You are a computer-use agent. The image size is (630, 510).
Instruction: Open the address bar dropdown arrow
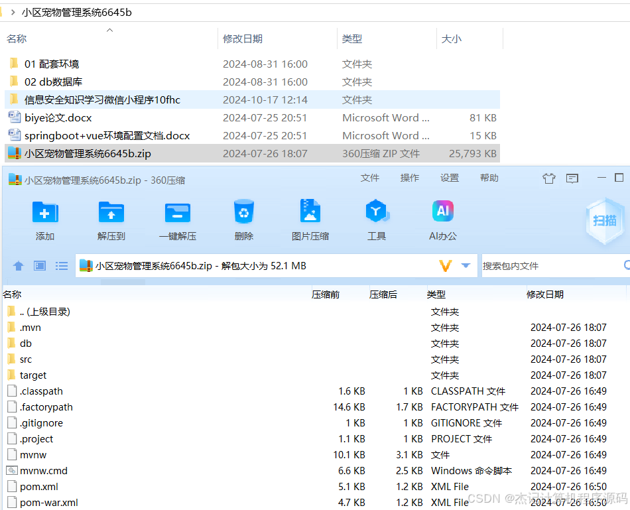tap(464, 265)
